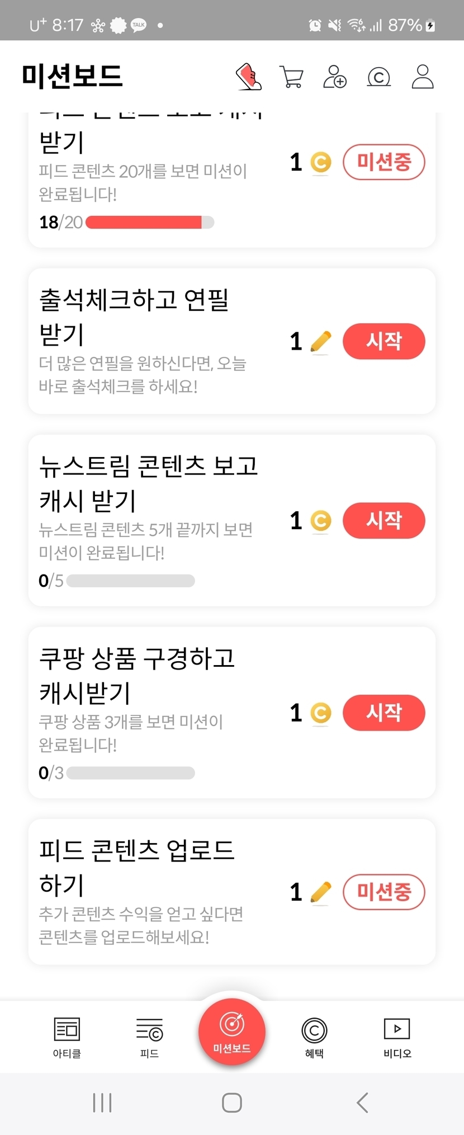Tap 미션중 button on the 18/20 mission
Image resolution: width=464 pixels, height=1135 pixels.
coord(383,162)
